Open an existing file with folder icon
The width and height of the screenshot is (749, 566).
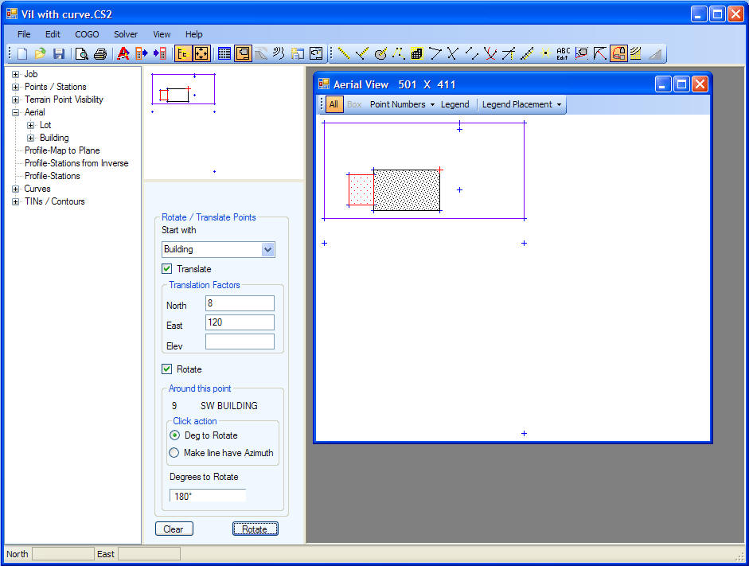click(x=40, y=53)
